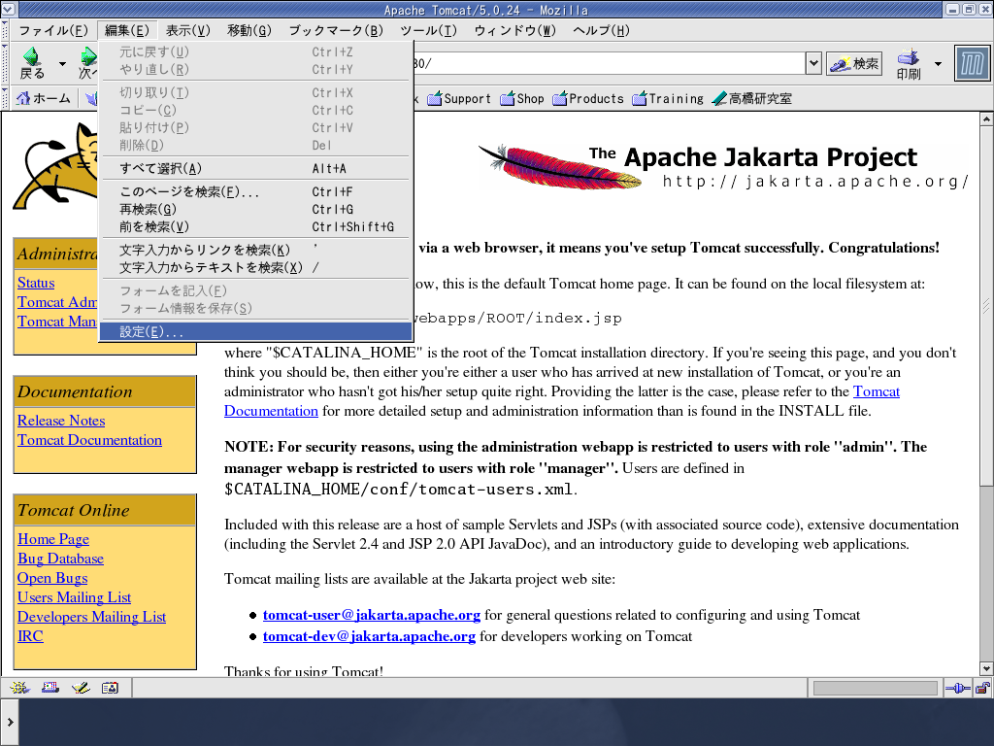This screenshot has height=746, width=994.
Task: Open the Home Page link
Action: click(53, 539)
